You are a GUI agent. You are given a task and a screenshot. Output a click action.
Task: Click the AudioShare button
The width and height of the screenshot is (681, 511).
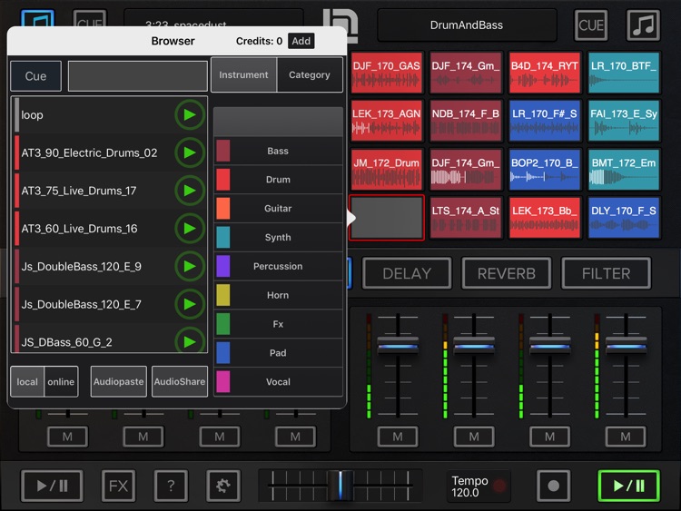[180, 381]
